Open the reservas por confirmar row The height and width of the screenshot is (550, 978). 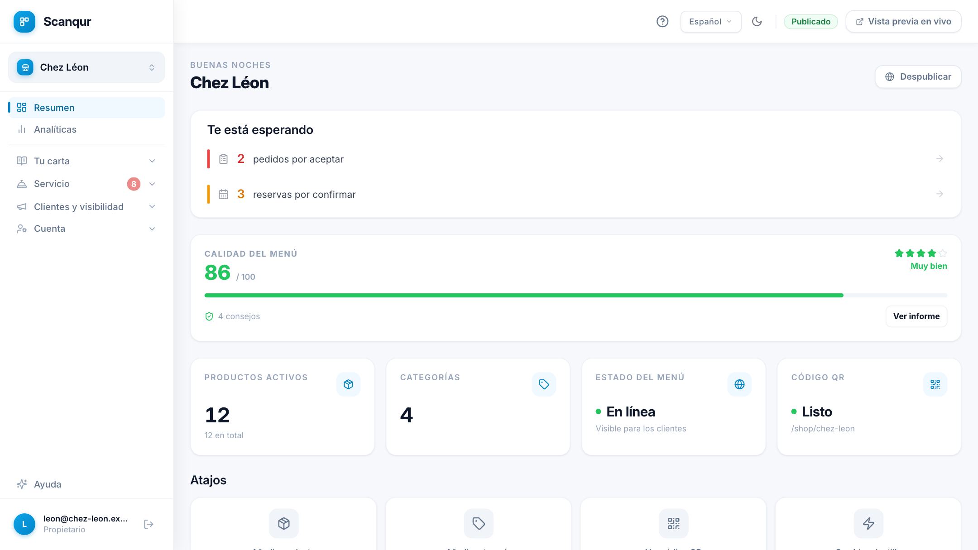point(576,194)
